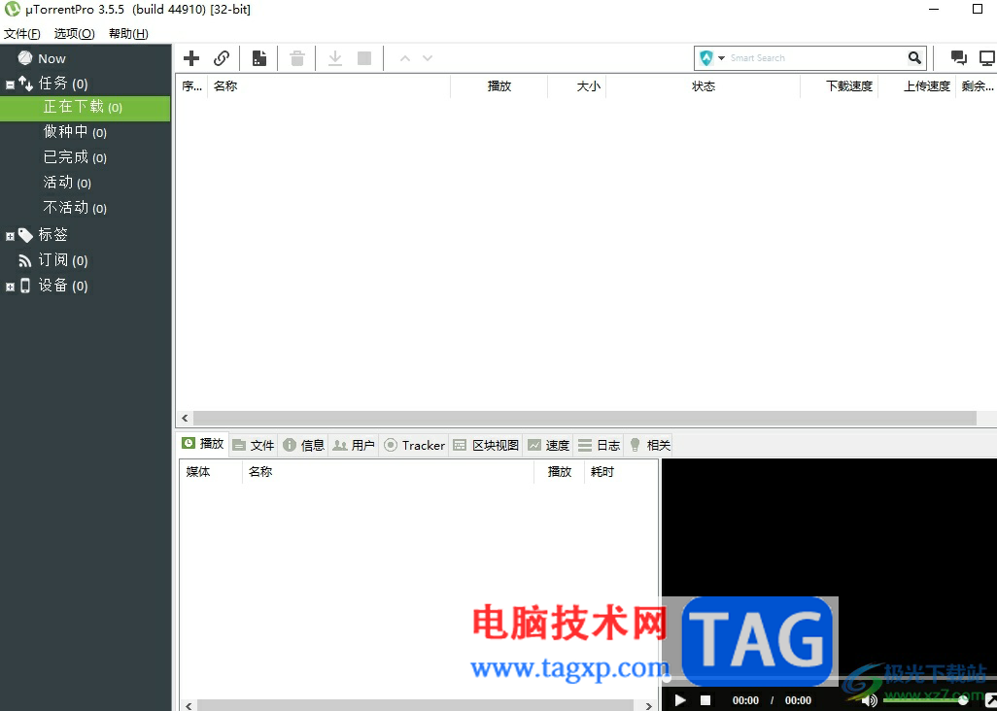This screenshot has height=711, width=997.
Task: Select 做种中 (0) category
Action: [75, 132]
